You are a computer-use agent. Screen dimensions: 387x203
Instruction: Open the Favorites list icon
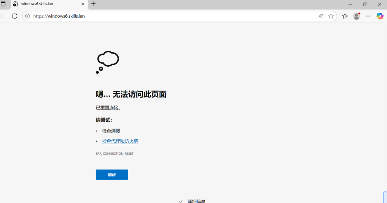click(x=345, y=16)
